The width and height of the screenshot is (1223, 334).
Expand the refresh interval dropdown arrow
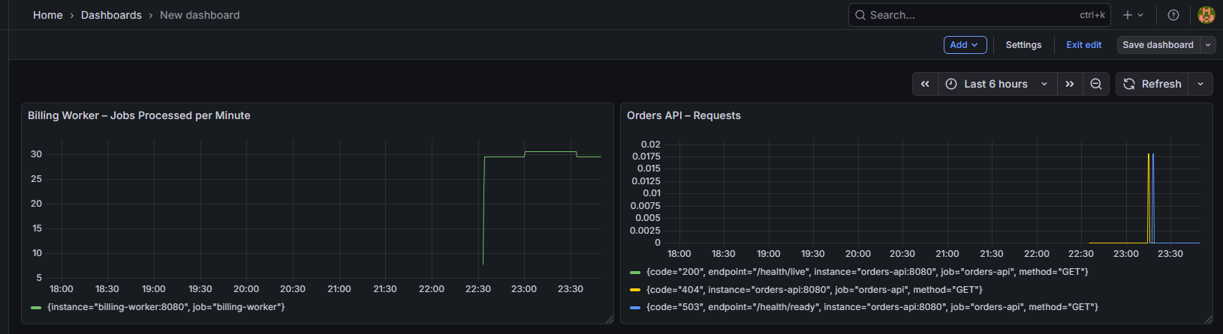point(1200,84)
